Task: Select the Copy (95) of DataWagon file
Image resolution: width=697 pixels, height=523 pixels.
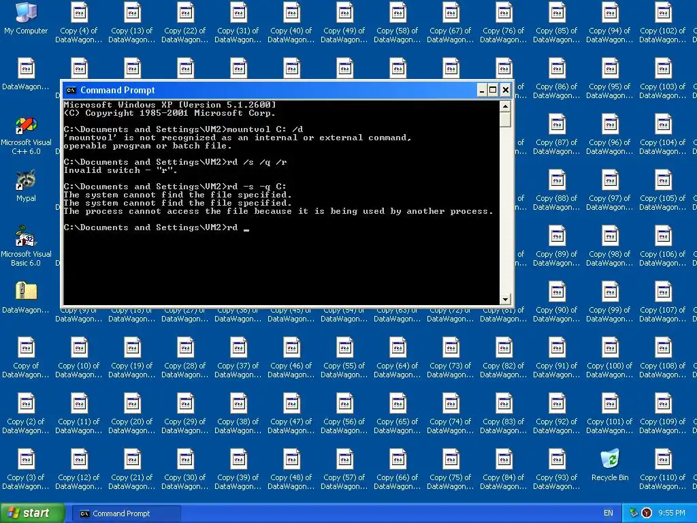Action: coord(610,78)
